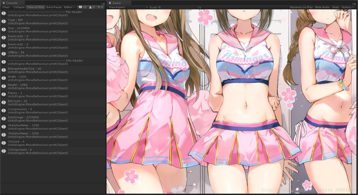358x195 pixels.
Task: Select the 'XPelsPerMeter : 3780' log entry
Action: point(53,127)
